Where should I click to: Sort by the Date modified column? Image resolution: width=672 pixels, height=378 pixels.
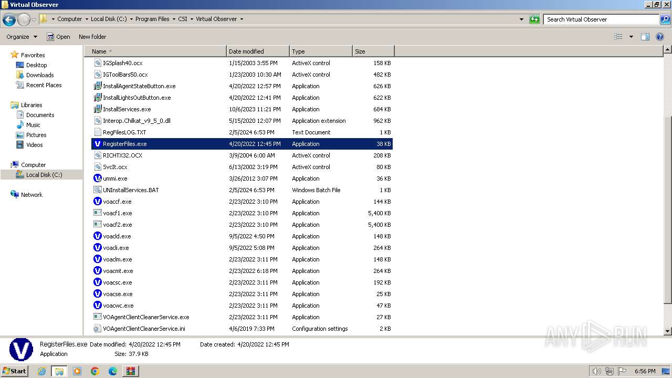pyautogui.click(x=258, y=51)
